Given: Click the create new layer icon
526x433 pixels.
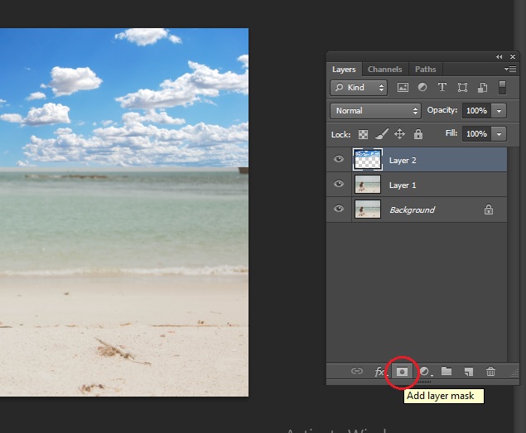Looking at the screenshot, I should tap(468, 372).
